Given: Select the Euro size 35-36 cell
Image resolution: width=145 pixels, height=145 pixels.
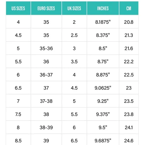Looking at the screenshot, I should 46,48.
